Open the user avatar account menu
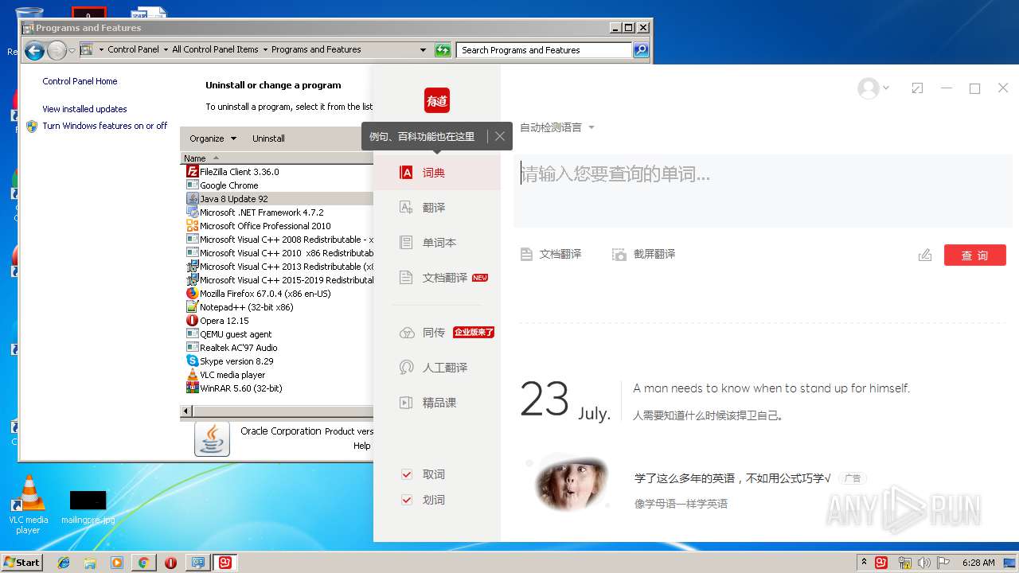This screenshot has width=1019, height=573. pos(873,88)
